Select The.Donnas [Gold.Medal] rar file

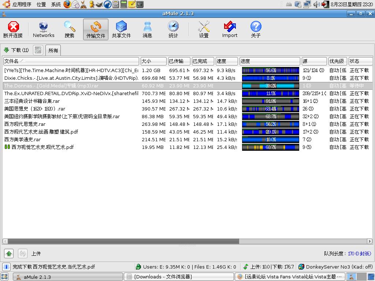(x=187, y=86)
